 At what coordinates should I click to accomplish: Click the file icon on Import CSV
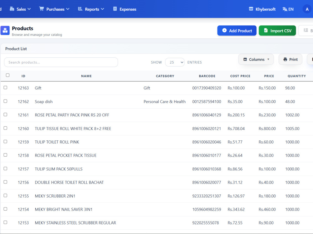(266, 31)
